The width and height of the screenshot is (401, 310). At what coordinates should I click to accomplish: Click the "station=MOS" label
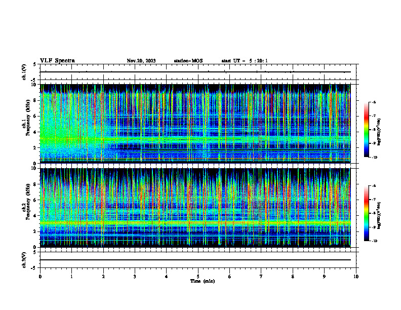pyautogui.click(x=188, y=61)
